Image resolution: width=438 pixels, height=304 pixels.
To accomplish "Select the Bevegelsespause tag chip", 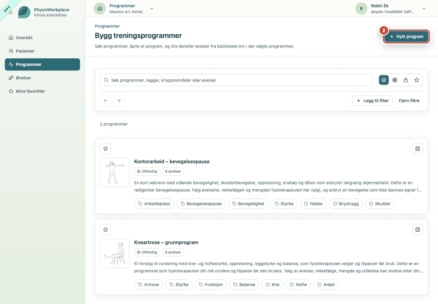I will click(x=201, y=204).
